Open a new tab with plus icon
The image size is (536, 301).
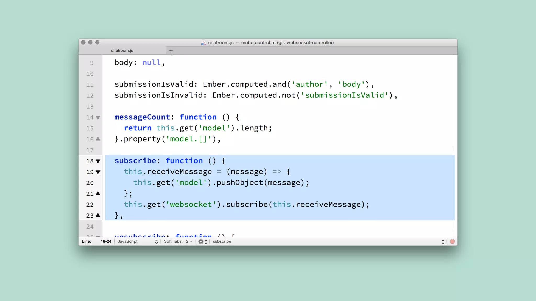pyautogui.click(x=171, y=50)
